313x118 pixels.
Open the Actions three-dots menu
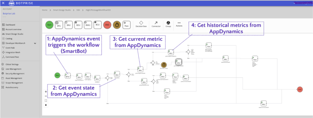click(x=179, y=23)
